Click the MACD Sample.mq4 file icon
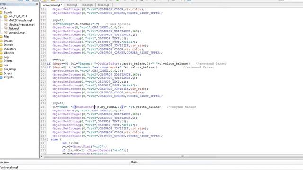Screen dimensions: 303x170 coord(6,20)
